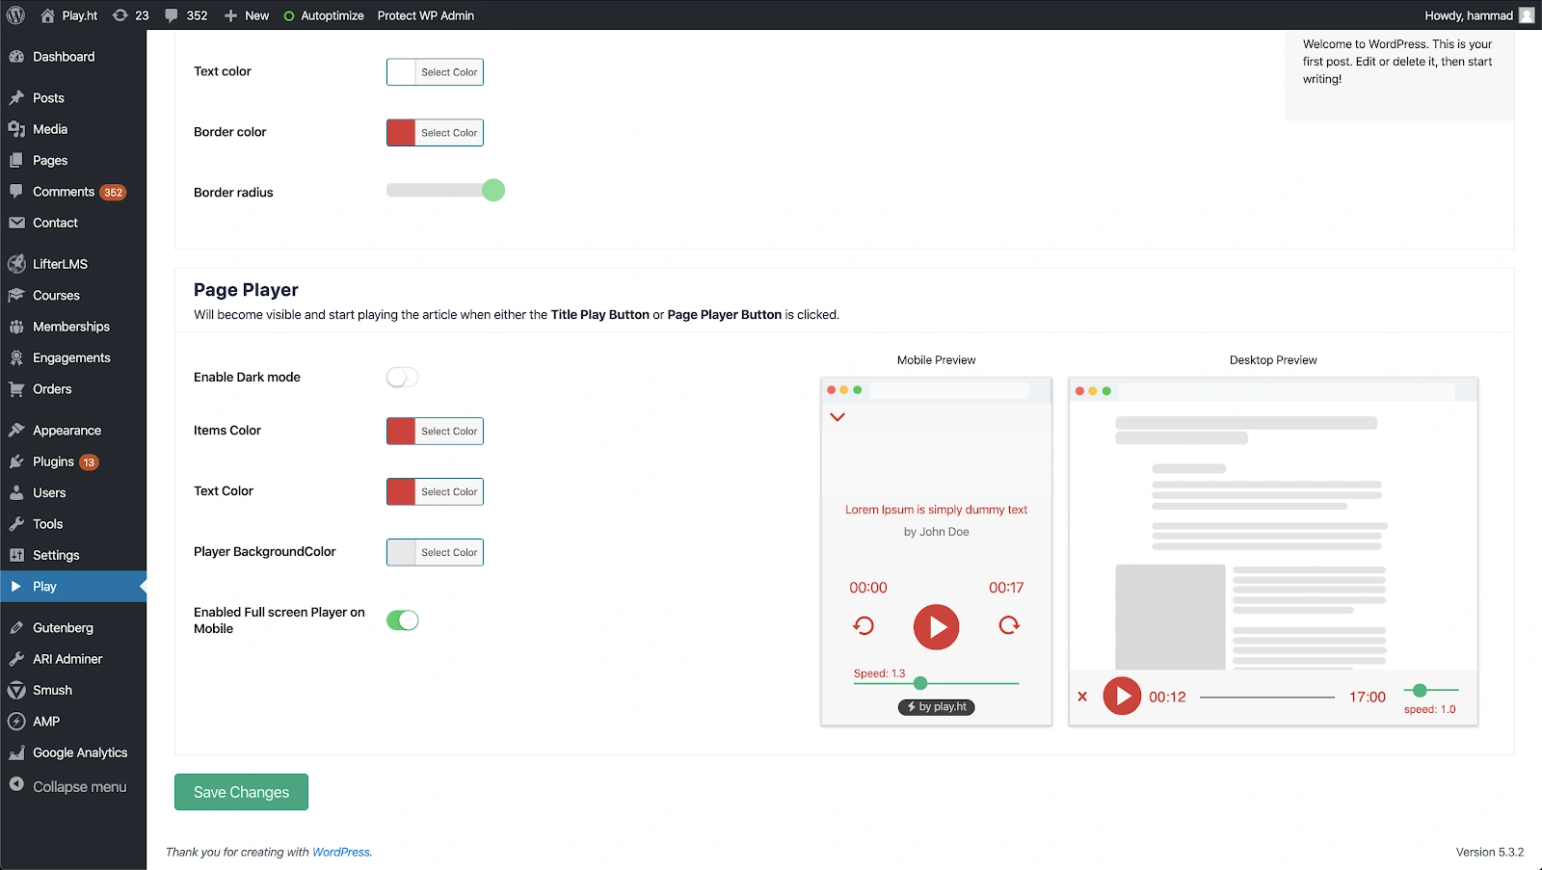1542x870 pixels.
Task: Click the Media sidebar icon
Action: (16, 129)
